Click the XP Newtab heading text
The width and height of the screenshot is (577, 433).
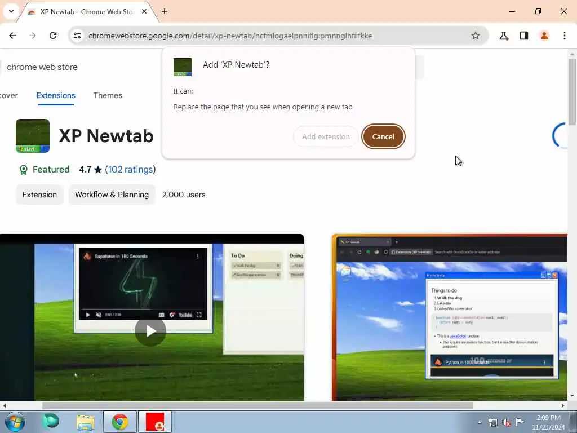click(106, 136)
